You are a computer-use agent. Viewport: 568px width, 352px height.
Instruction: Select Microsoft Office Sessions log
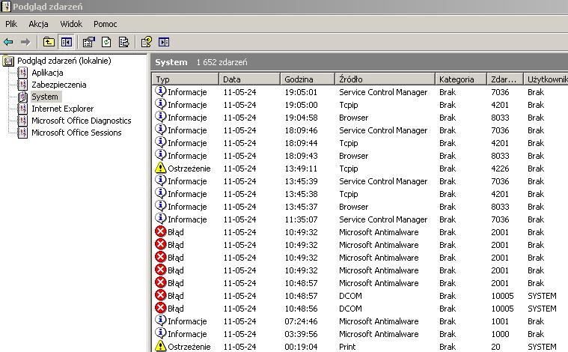[x=76, y=133]
